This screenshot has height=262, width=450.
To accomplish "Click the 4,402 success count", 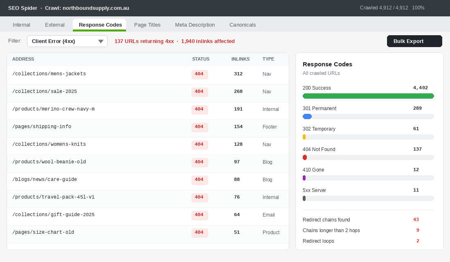I will [421, 88].
